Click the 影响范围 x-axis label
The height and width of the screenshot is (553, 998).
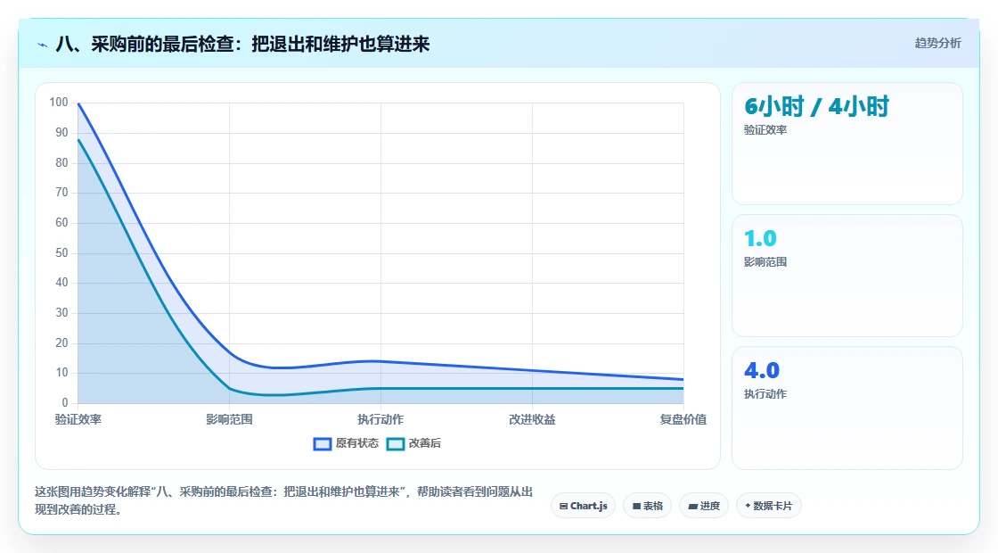229,420
